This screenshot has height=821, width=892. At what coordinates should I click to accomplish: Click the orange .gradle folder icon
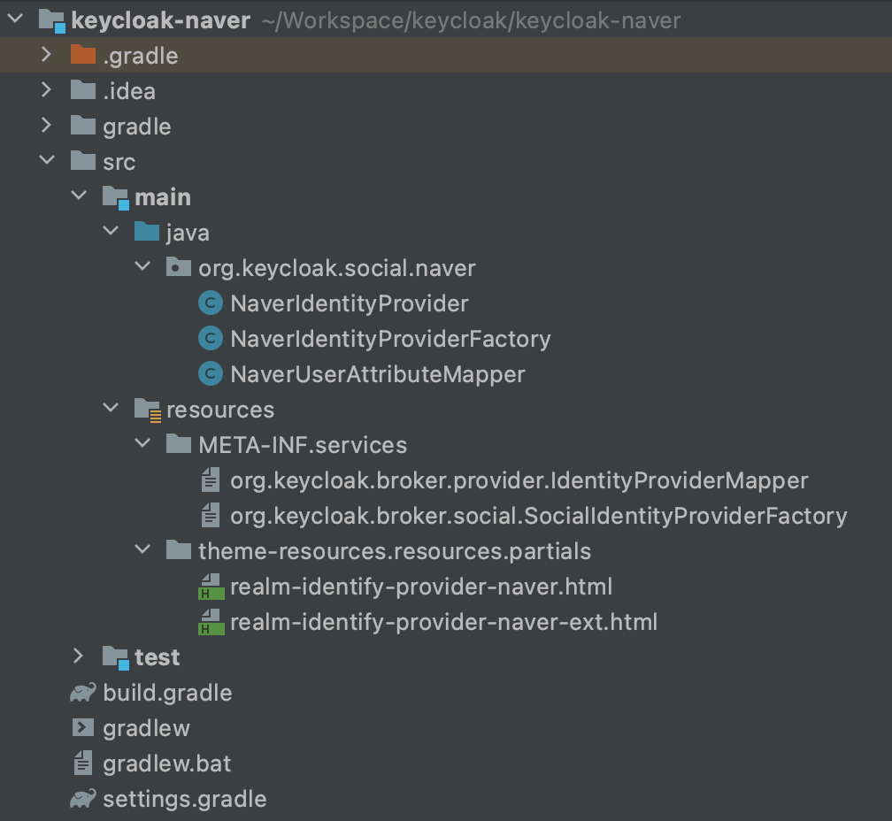point(82,56)
